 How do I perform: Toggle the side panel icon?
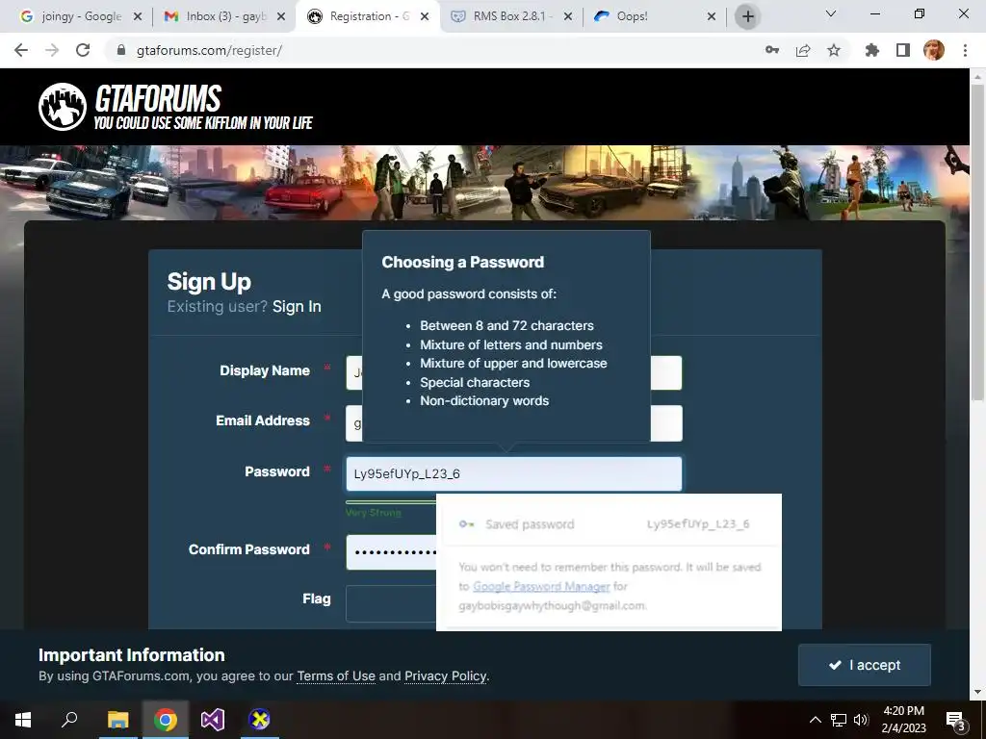point(903,50)
